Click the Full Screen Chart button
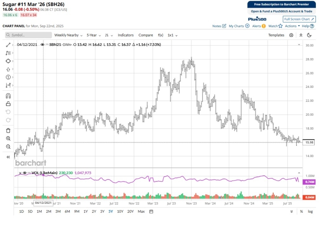 click(x=300, y=19)
